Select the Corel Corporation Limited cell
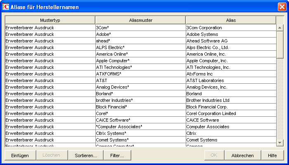 coord(231,113)
